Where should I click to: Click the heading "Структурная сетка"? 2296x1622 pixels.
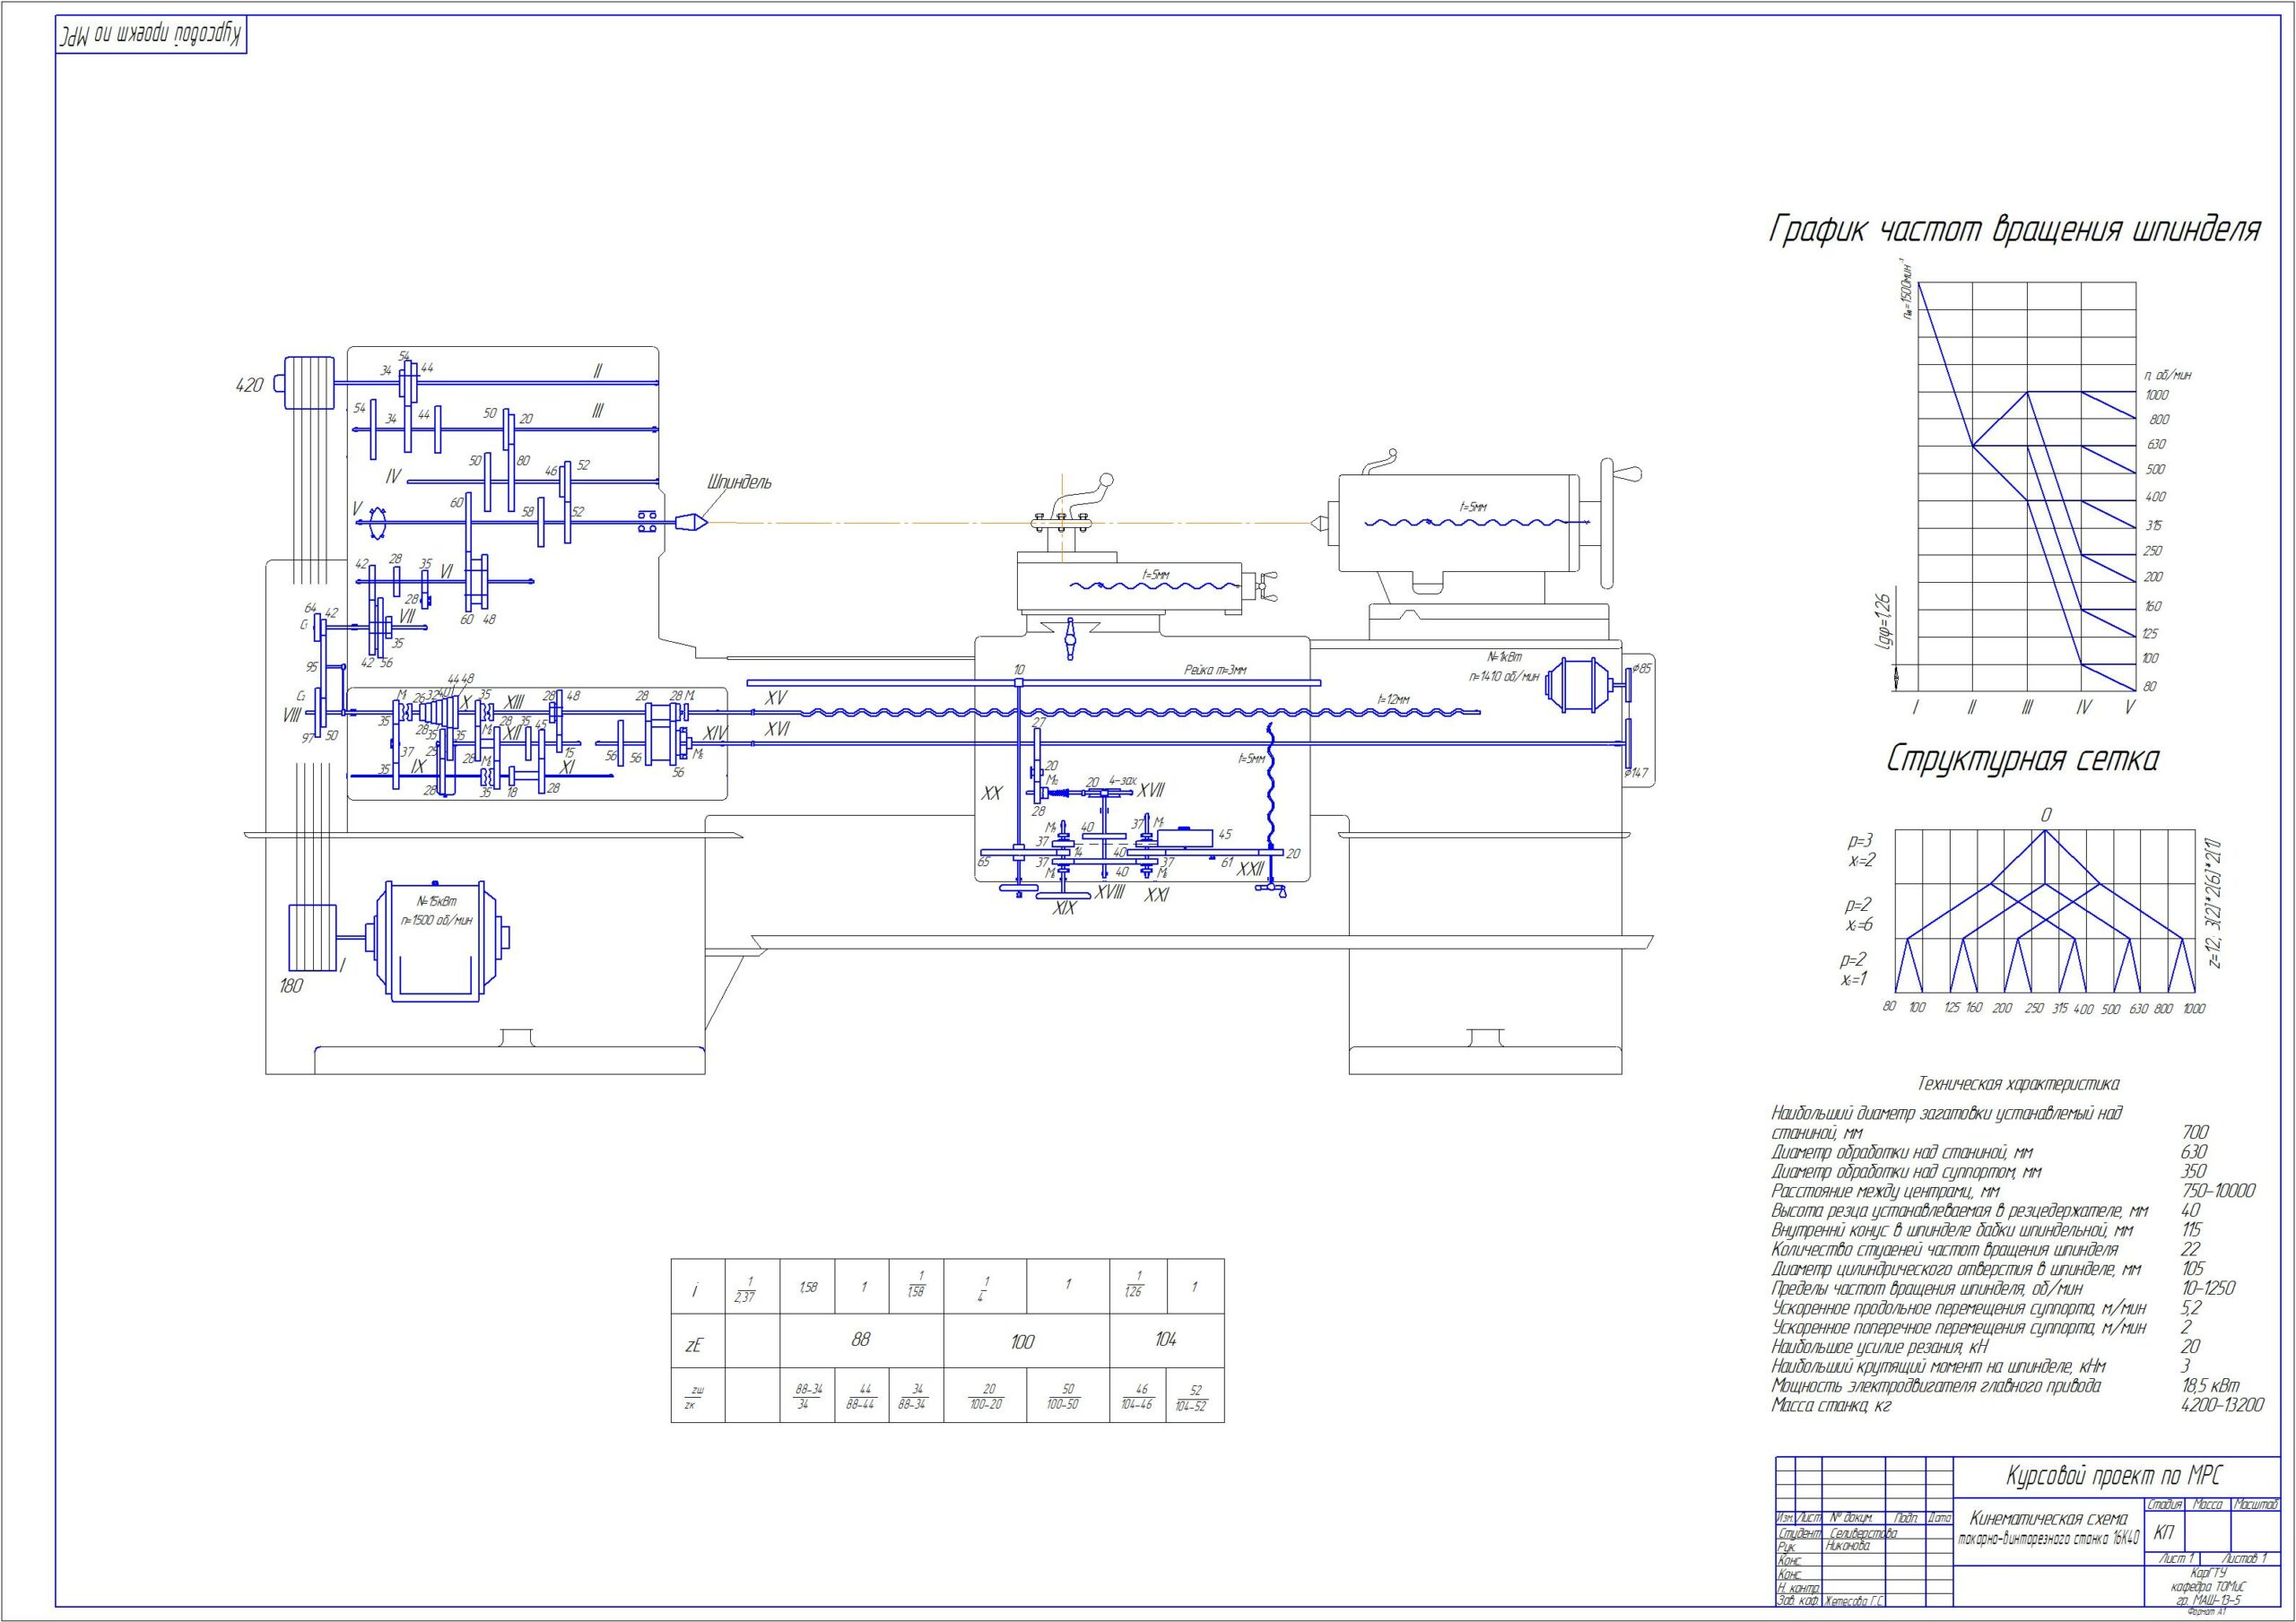click(x=2022, y=759)
